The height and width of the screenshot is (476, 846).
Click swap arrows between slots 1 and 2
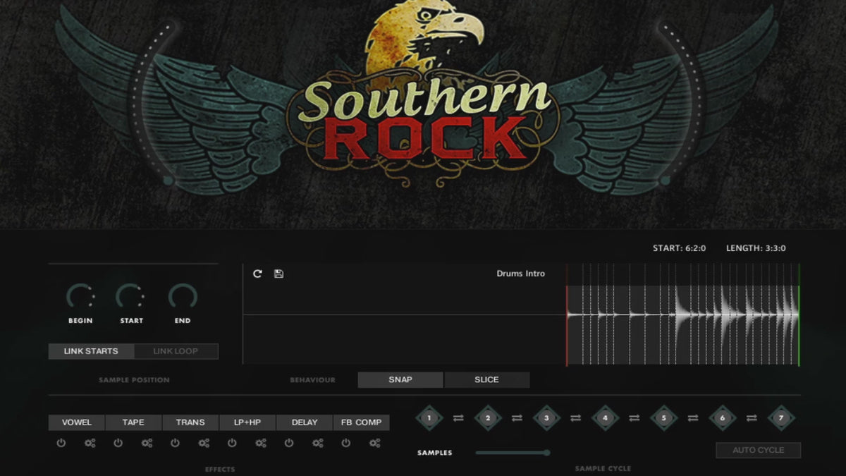(x=458, y=418)
